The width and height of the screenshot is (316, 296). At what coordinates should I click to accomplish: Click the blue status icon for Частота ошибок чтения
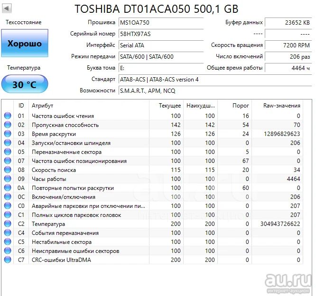tap(7, 116)
